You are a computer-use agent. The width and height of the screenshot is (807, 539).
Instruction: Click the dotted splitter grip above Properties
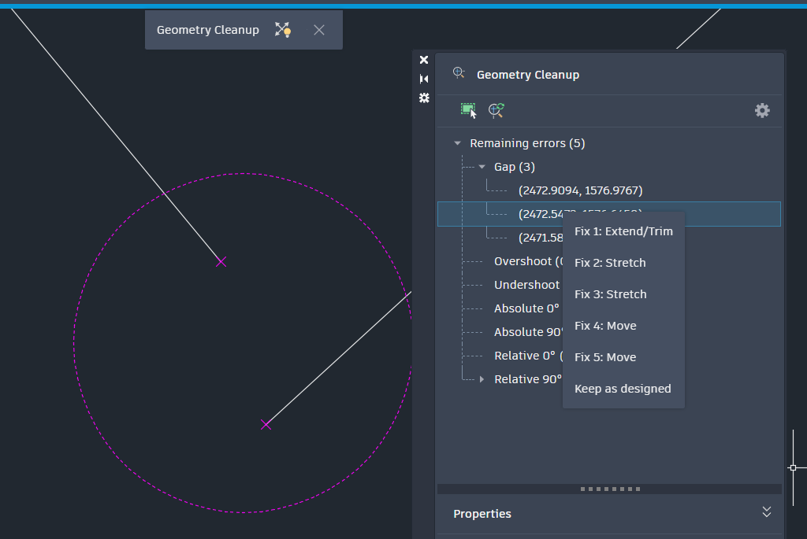click(x=610, y=489)
